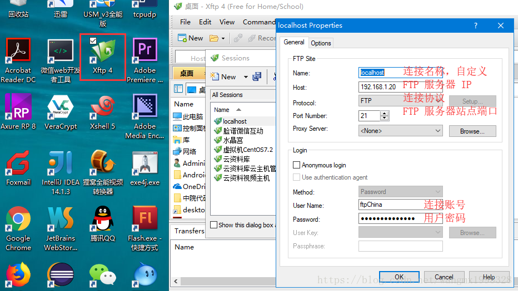The height and width of the screenshot is (291, 518).
Task: Click scroll left arrow in Transfers pane
Action: [176, 281]
